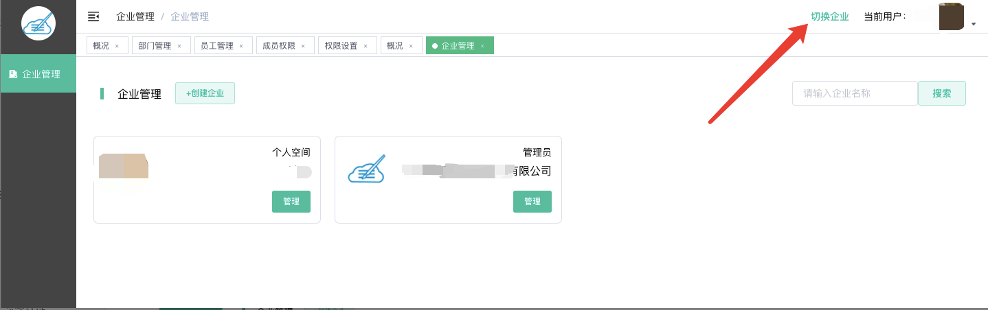
Task: Open the 权限设置 tab
Action: 341,46
